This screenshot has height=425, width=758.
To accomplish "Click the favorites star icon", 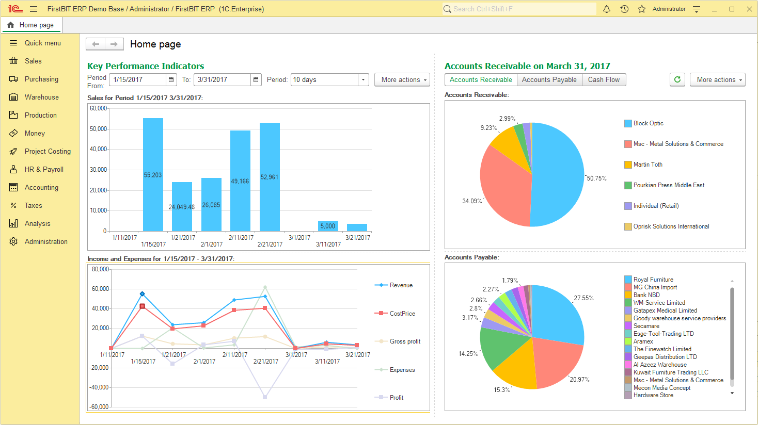I will pos(642,9).
